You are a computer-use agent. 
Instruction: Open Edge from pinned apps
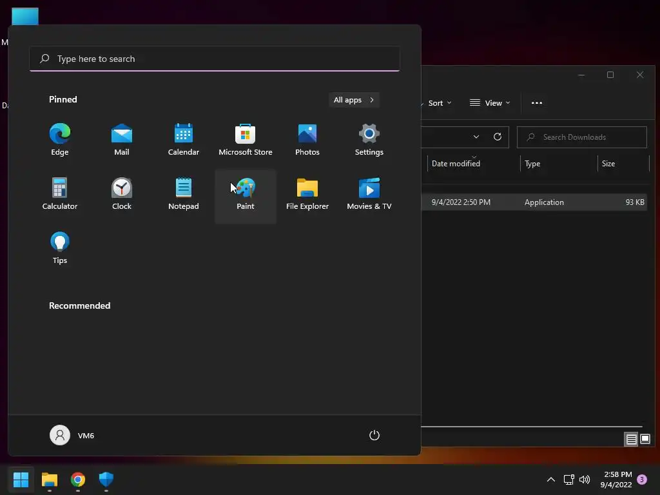pos(60,140)
